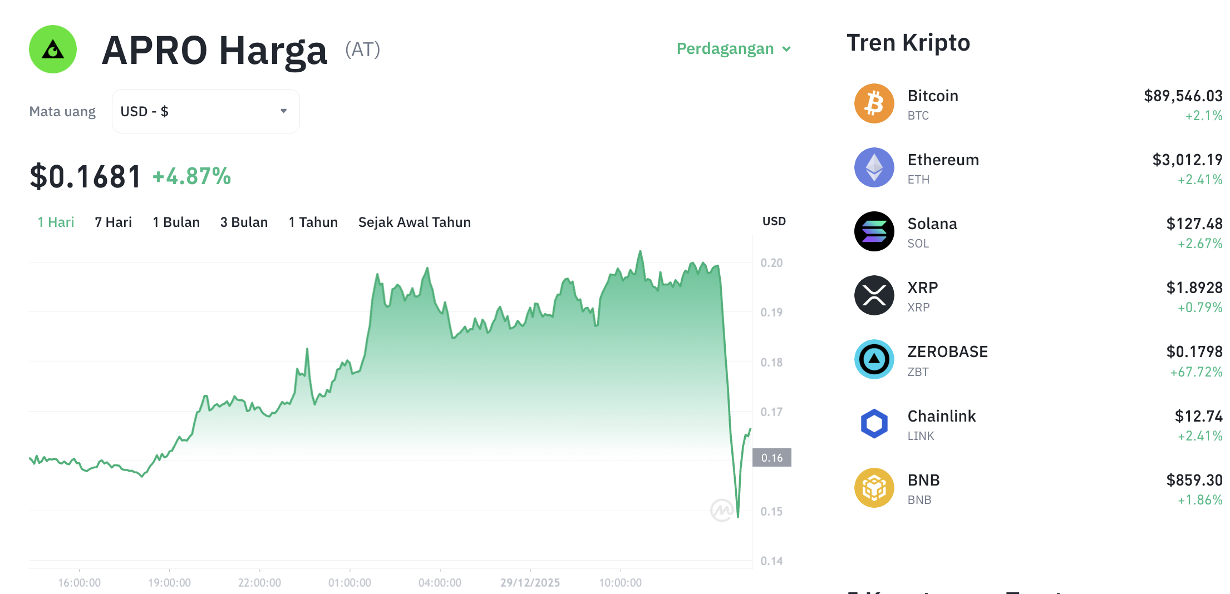Select the Solana icon

pos(874,231)
